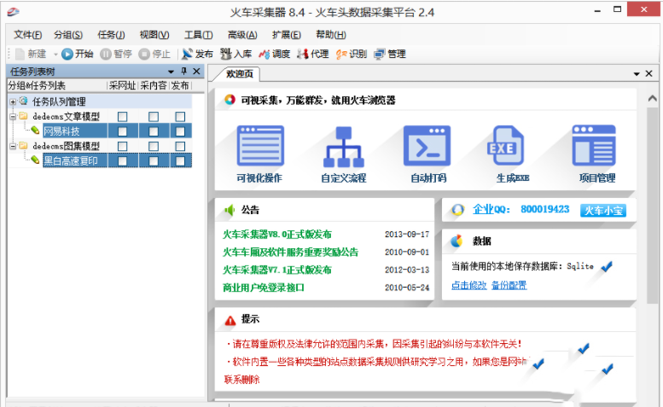
Task: Collapse the dedecms文章模型 tree group
Action: coord(13,116)
